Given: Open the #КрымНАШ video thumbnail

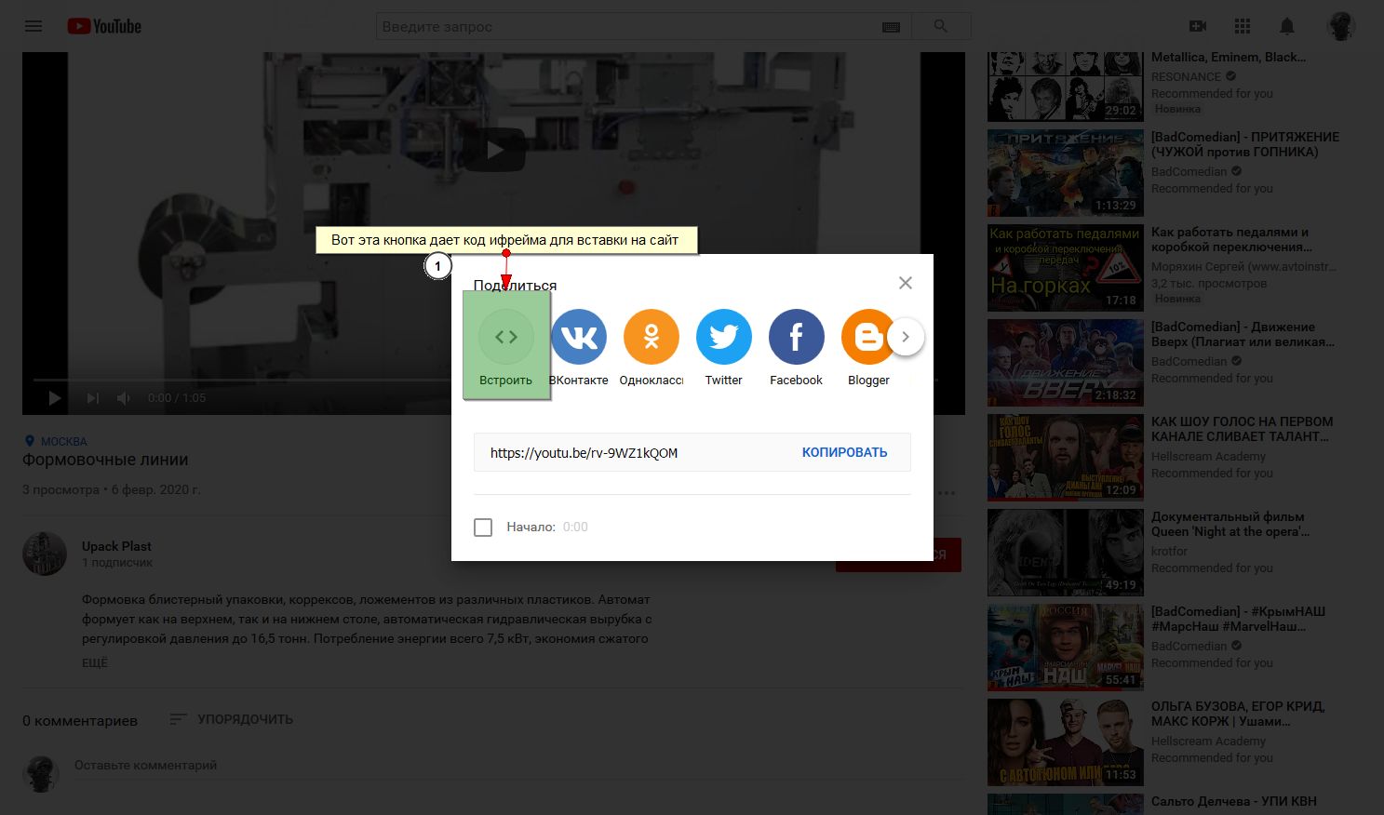Looking at the screenshot, I should (1066, 648).
